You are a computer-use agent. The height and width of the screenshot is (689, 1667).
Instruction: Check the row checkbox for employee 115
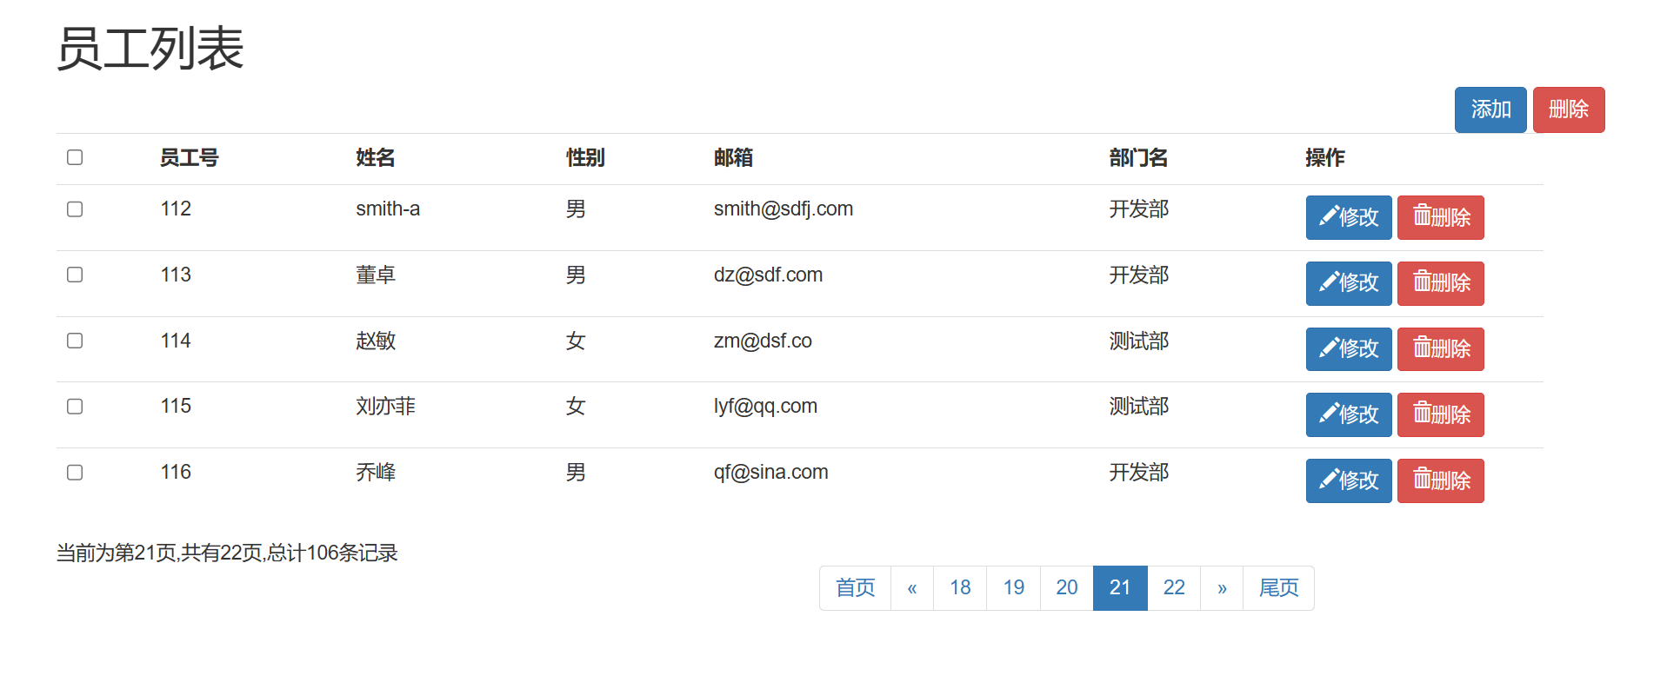(75, 407)
